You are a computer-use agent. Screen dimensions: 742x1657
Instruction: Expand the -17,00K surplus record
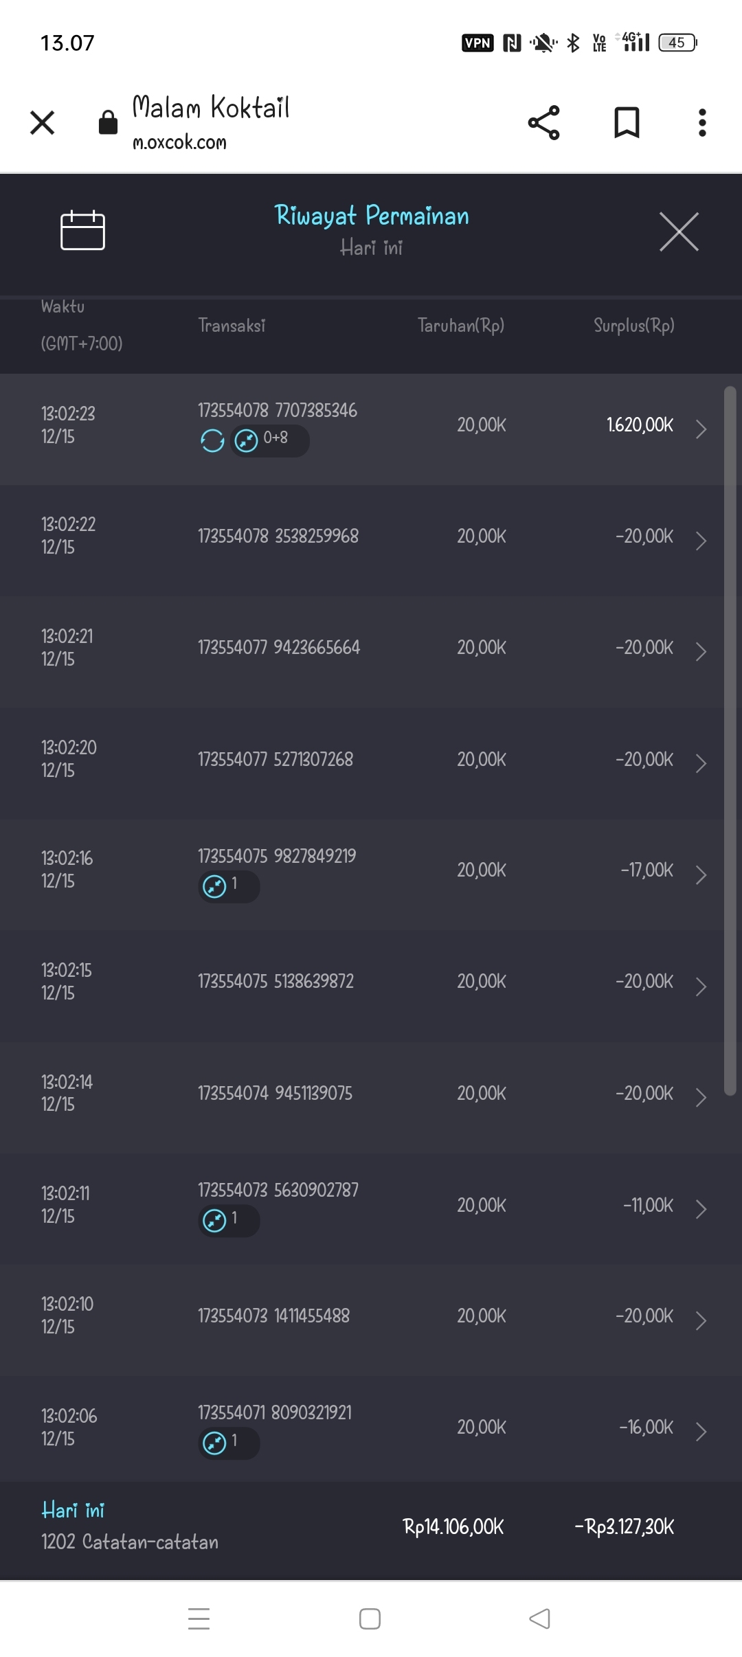(x=701, y=875)
